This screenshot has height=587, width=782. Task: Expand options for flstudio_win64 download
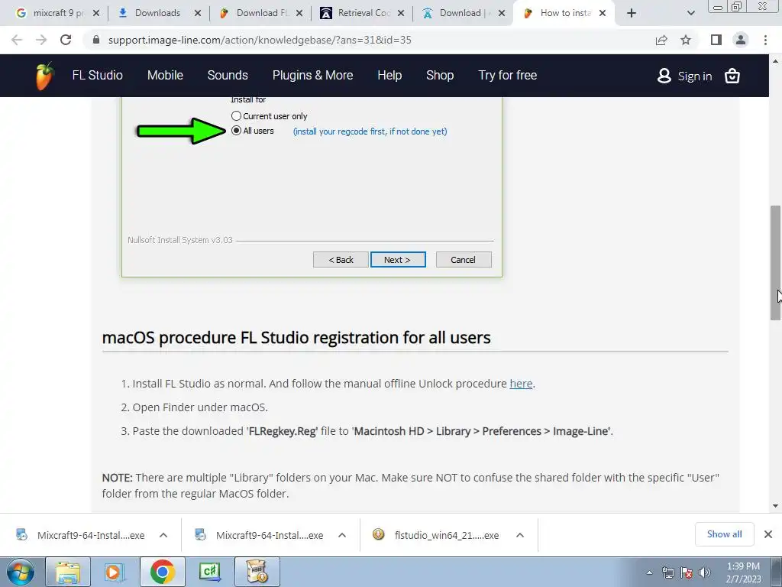coord(519,535)
